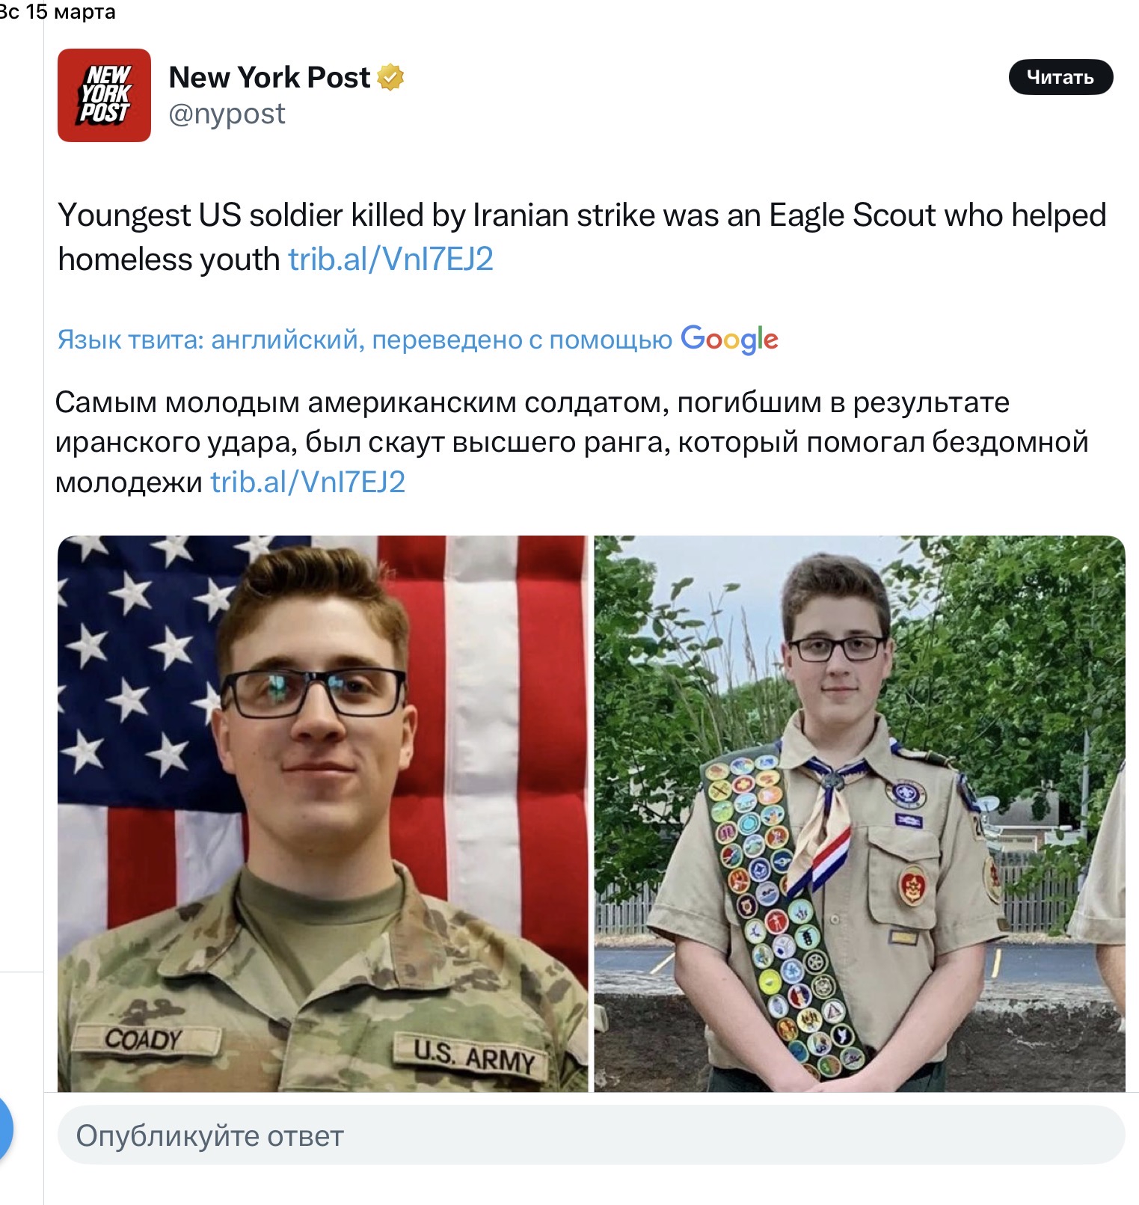Viewport: 1139px width, 1205px height.
Task: Click the Читать follow button
Action: pyautogui.click(x=1060, y=77)
